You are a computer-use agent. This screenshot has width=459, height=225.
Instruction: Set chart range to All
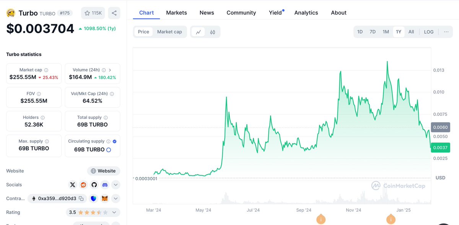411,32
